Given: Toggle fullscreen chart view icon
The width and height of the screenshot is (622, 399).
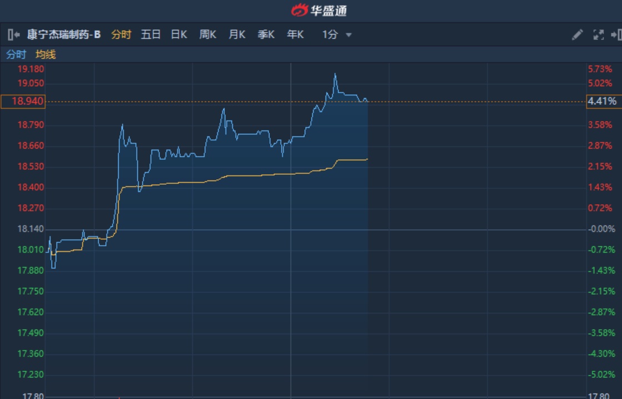Looking at the screenshot, I should [598, 35].
